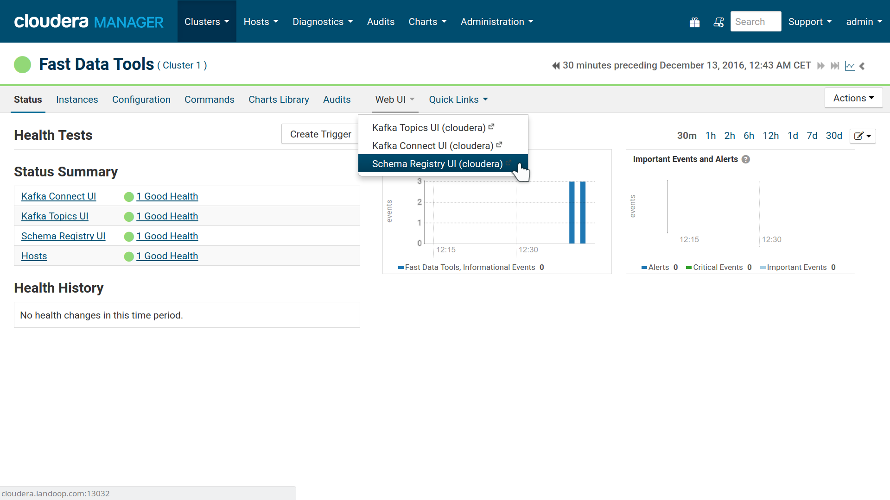The image size is (890, 500).
Task: Click the Important Events and Alerts chart title
Action: pyautogui.click(x=685, y=159)
